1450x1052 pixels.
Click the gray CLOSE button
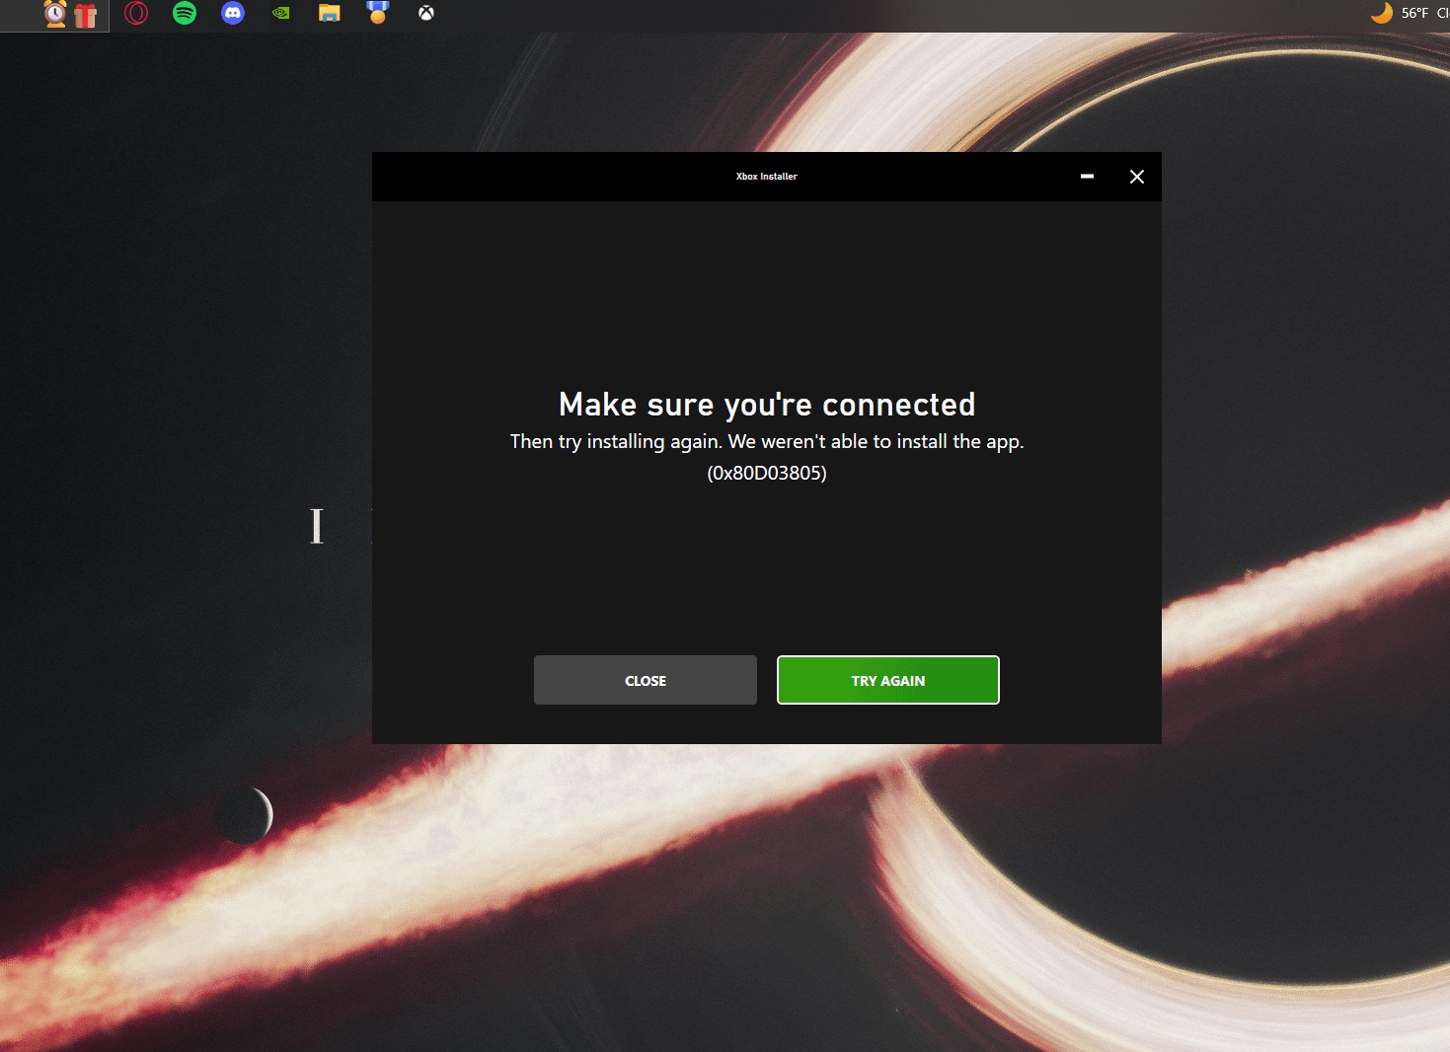click(645, 680)
